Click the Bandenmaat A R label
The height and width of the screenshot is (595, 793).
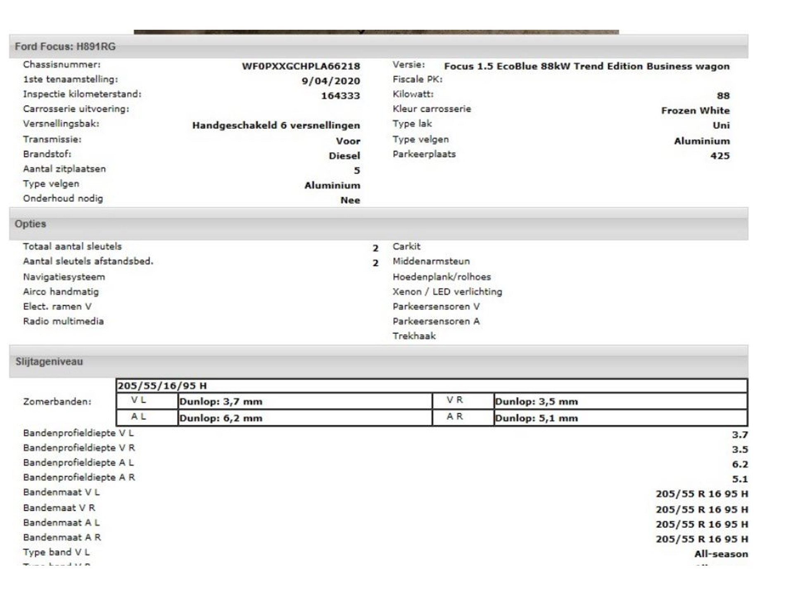point(62,538)
